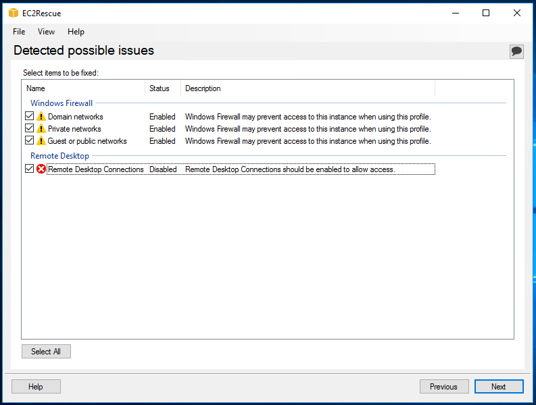Image resolution: width=536 pixels, height=405 pixels.
Task: Select the Guest or public networks label
Action: point(87,141)
